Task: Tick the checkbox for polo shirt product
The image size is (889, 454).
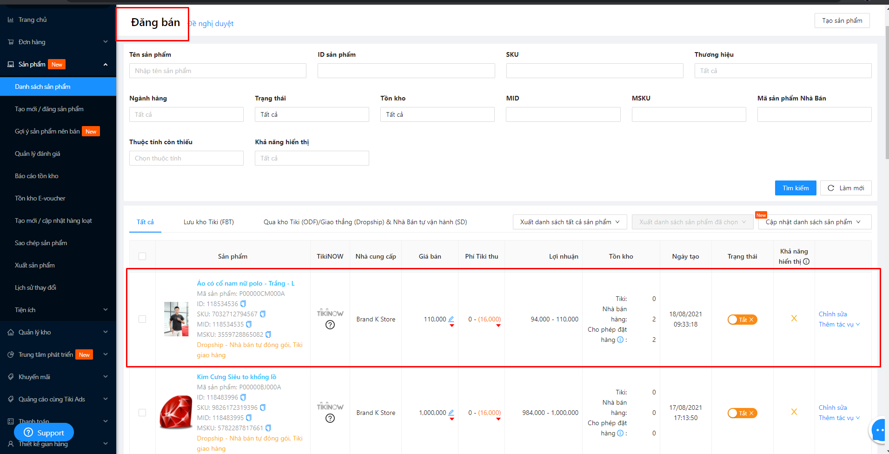Action: (x=142, y=319)
